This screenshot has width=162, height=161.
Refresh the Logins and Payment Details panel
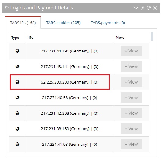coord(149,8)
